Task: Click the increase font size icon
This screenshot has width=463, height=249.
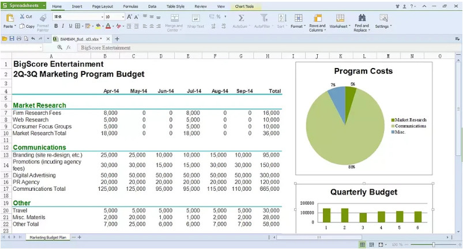Action: [129, 17]
